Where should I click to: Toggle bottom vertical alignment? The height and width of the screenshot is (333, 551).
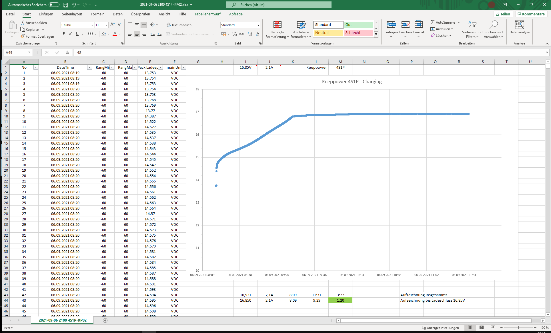[x=144, y=25]
